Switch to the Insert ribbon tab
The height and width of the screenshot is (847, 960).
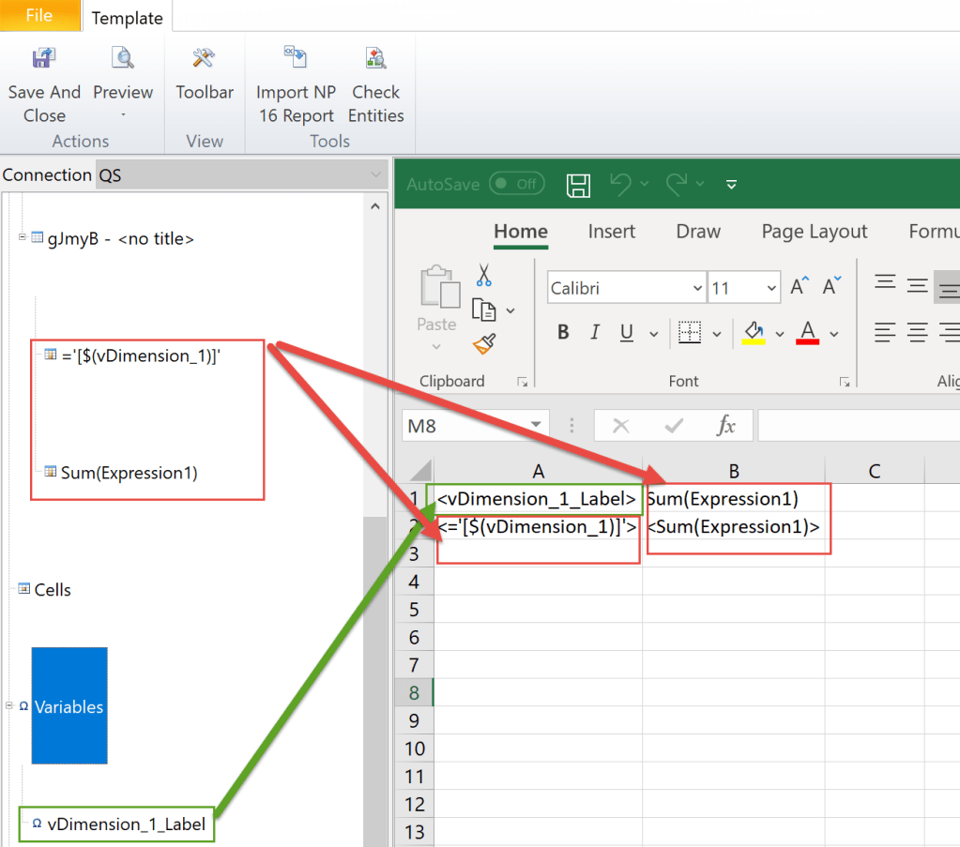click(611, 231)
